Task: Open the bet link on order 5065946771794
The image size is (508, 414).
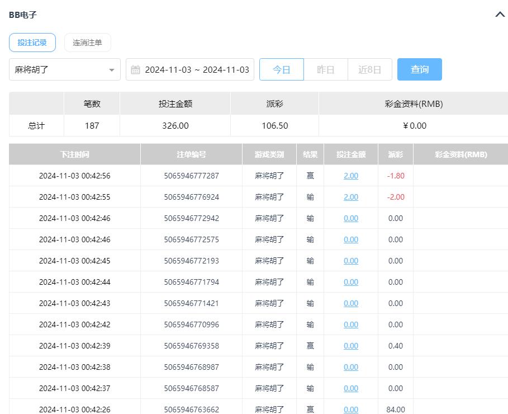Action: (350, 282)
